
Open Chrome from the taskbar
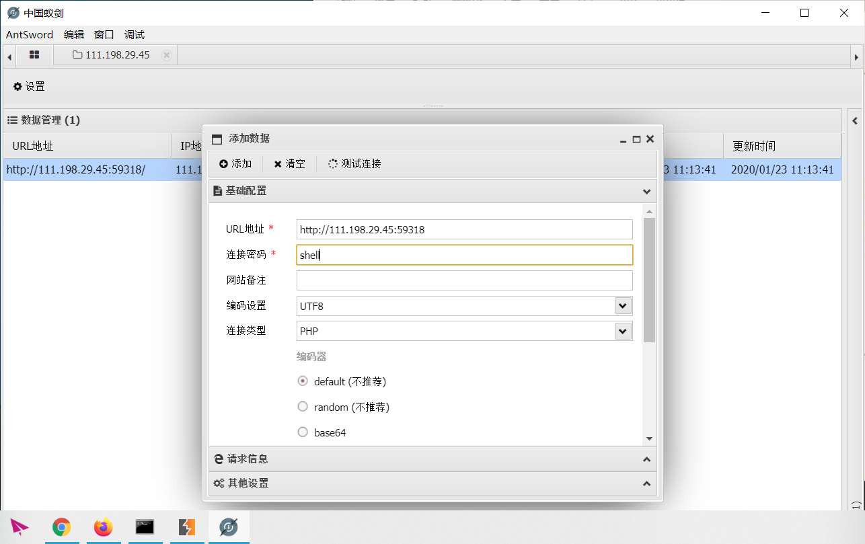[x=62, y=527]
